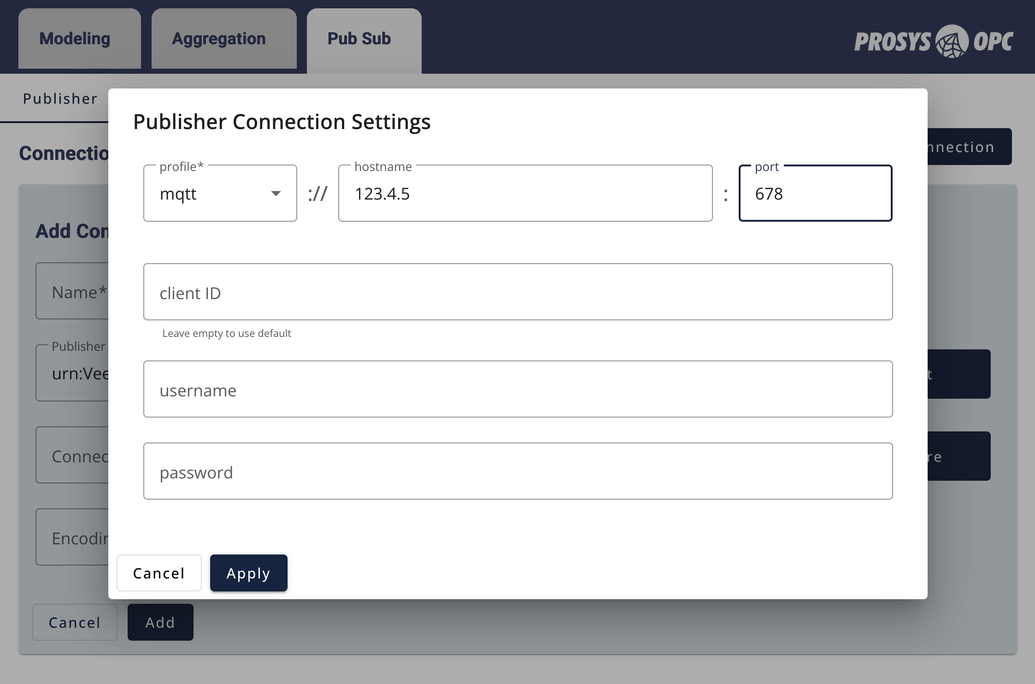1035x684 pixels.
Task: Click the Publisher urn field at left
Action: pos(73,373)
